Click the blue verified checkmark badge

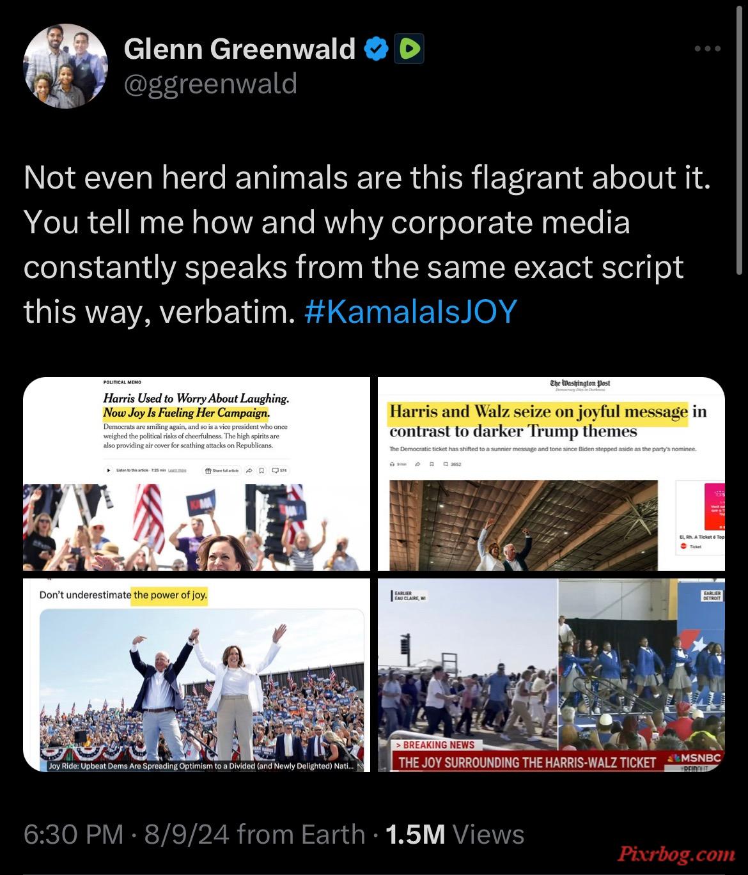(375, 49)
